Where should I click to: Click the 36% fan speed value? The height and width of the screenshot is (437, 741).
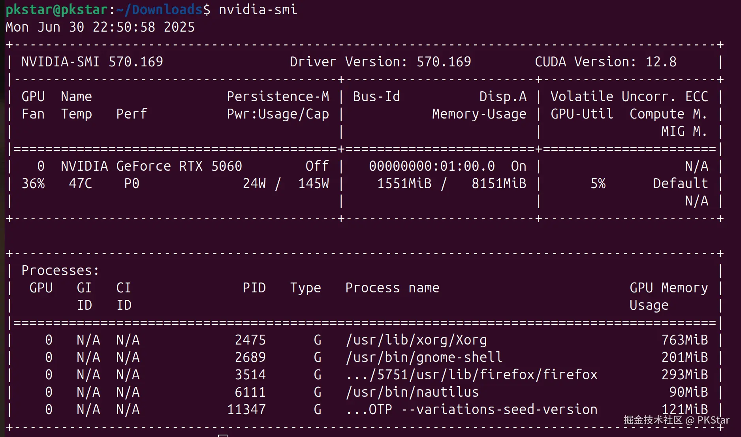coord(33,183)
